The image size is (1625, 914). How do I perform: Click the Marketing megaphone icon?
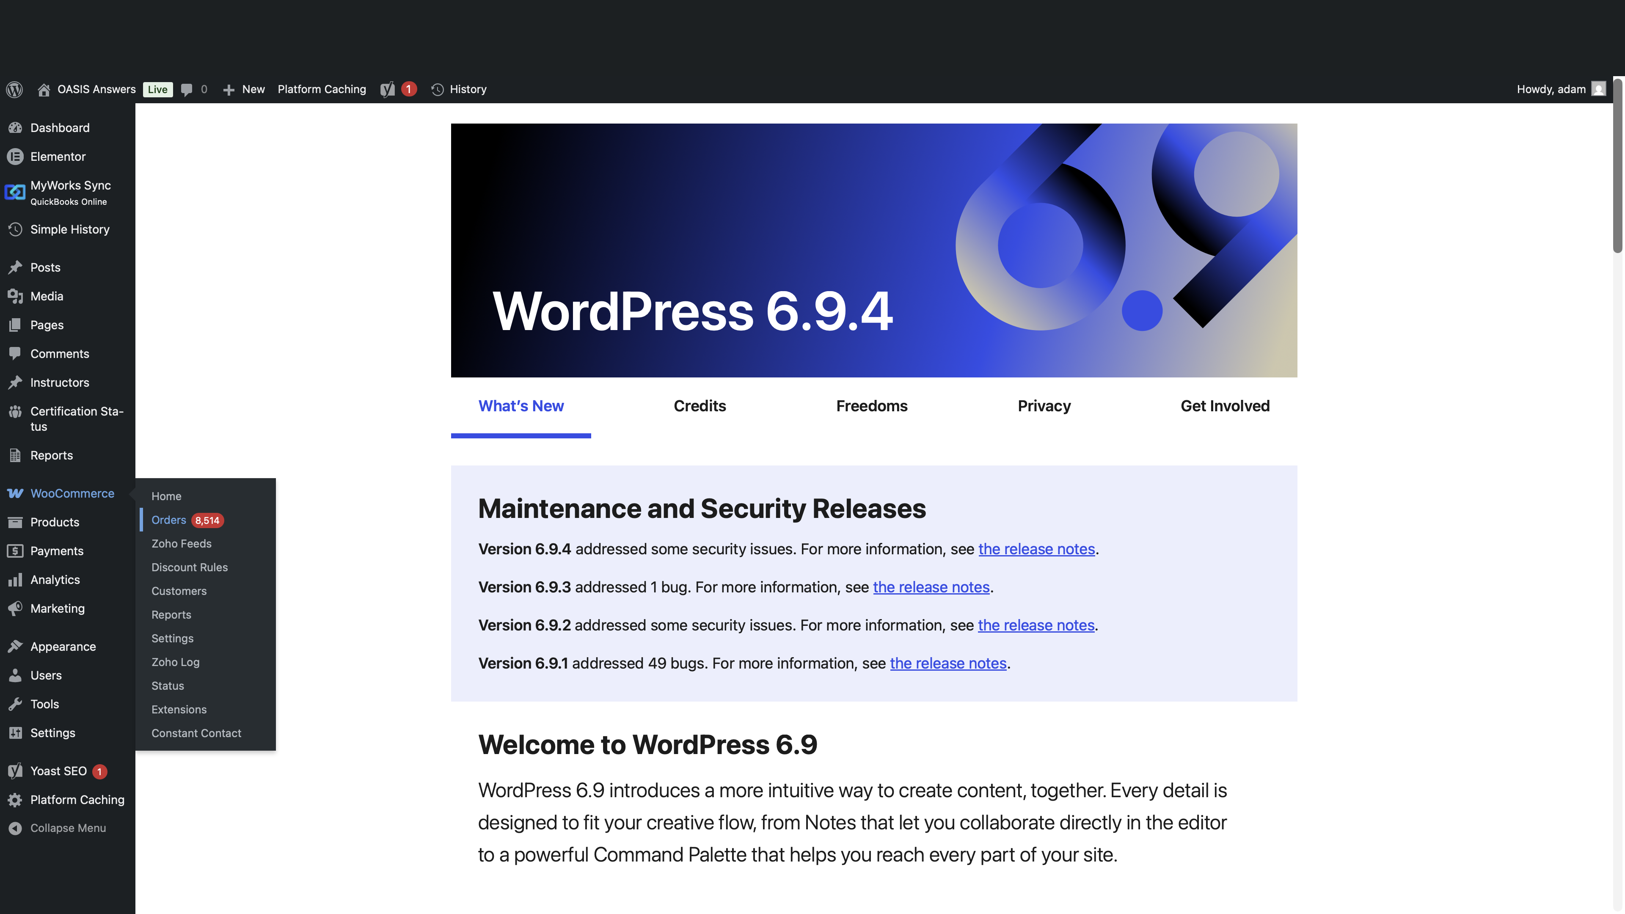15,609
